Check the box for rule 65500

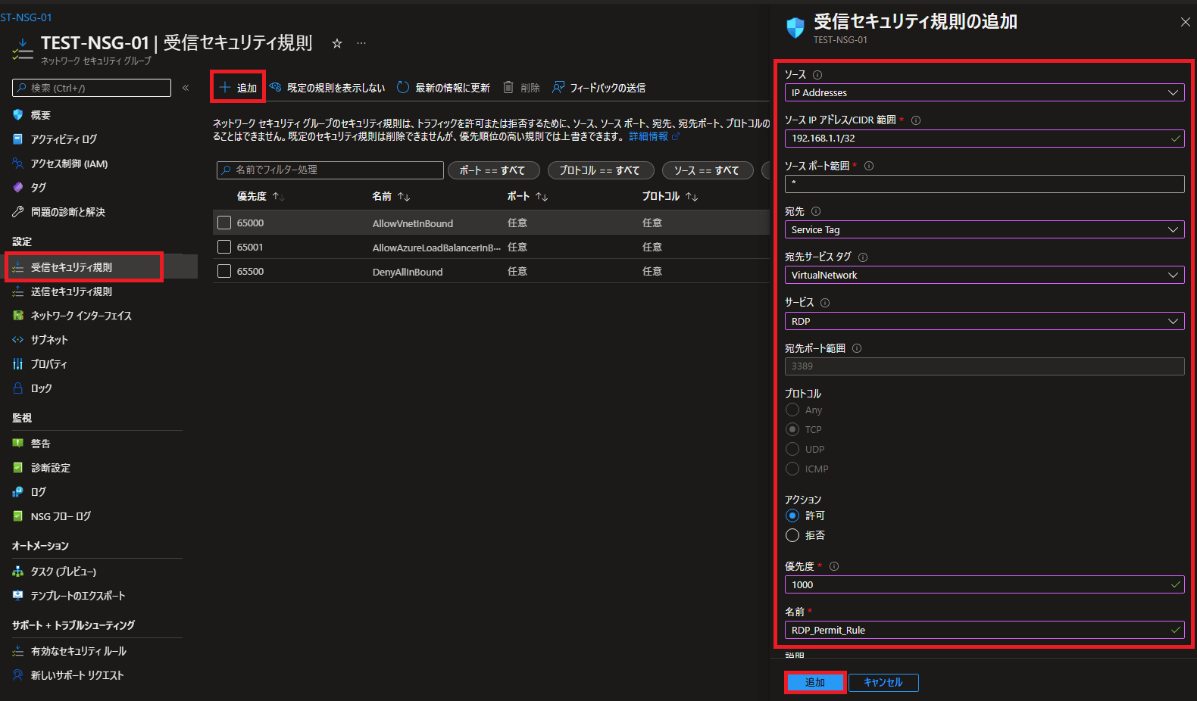point(224,271)
